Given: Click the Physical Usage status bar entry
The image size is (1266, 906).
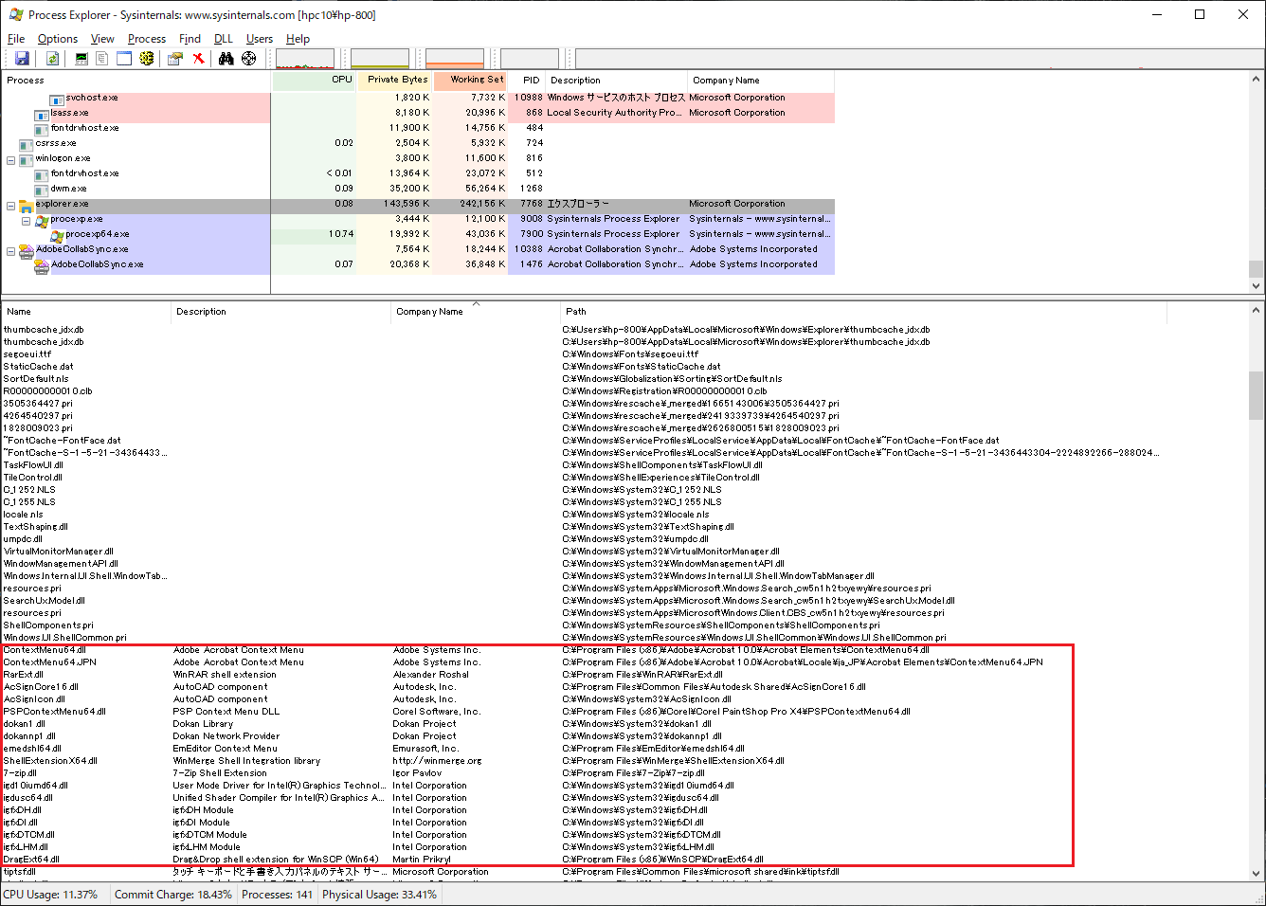Looking at the screenshot, I should pos(379,895).
